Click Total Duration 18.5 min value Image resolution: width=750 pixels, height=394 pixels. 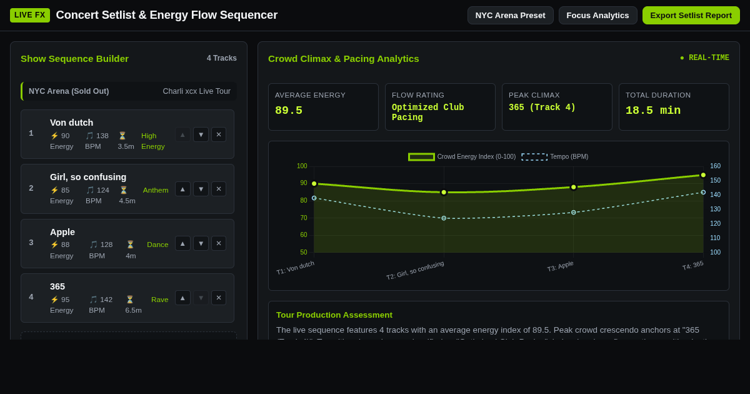pos(653,111)
